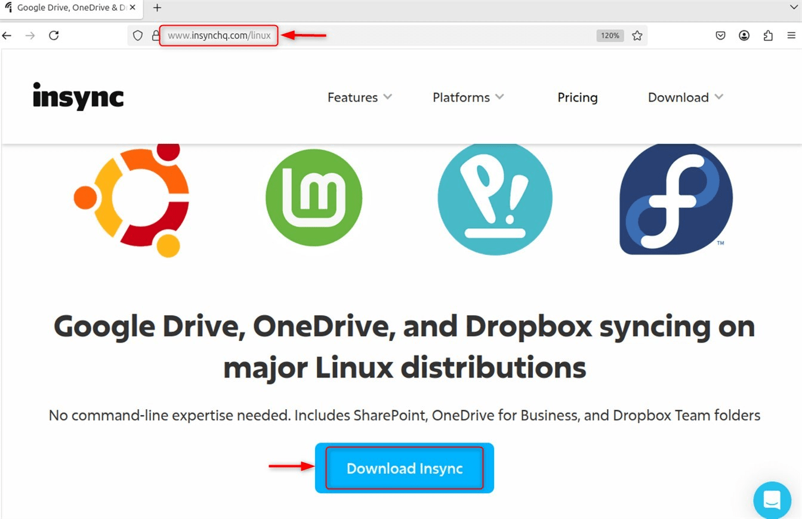
Task: Click the Pop!_OS logo
Action: click(x=495, y=199)
